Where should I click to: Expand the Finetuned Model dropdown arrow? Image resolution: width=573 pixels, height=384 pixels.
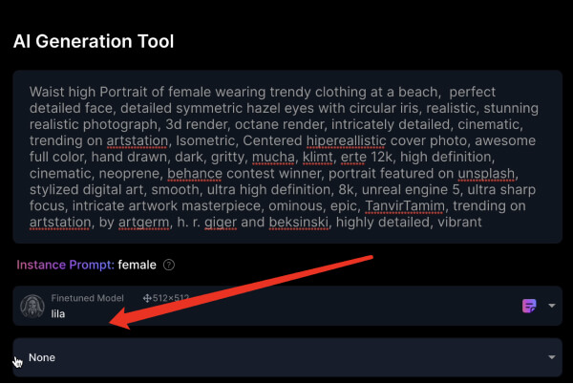tap(551, 306)
